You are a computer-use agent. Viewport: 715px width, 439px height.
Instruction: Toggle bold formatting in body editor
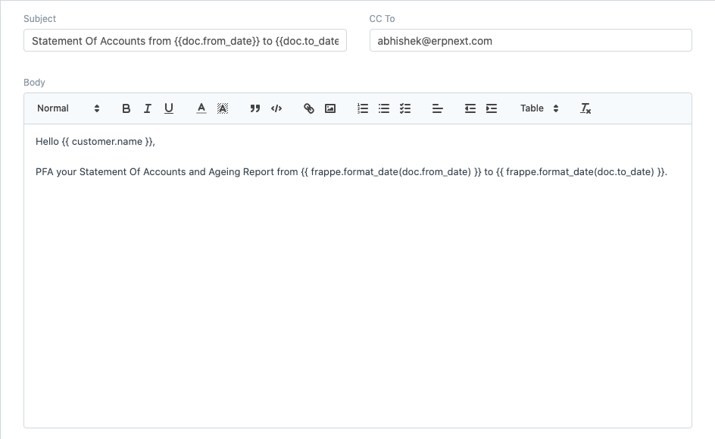tap(126, 108)
